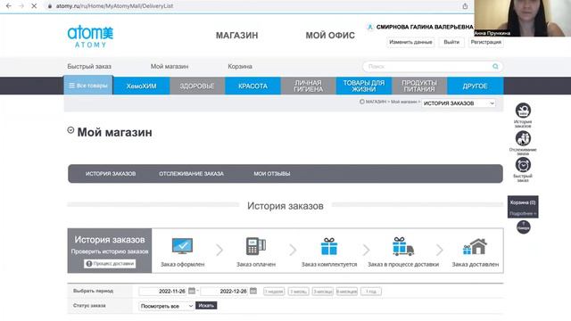Click the 'Заказ доставлен' house icon
Image resolution: width=571 pixels, height=321 pixels.
[x=476, y=246]
